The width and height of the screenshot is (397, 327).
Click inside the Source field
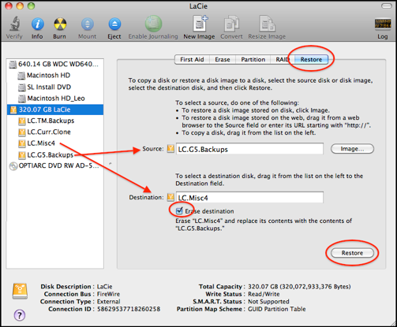[x=249, y=149]
